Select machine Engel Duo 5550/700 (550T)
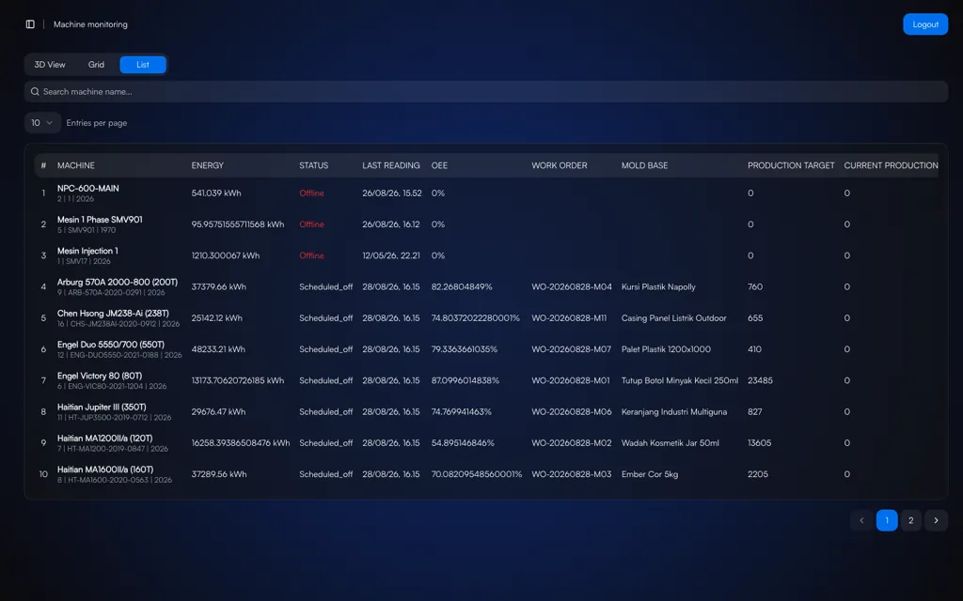Screen dimensions: 963x601 click(x=111, y=345)
